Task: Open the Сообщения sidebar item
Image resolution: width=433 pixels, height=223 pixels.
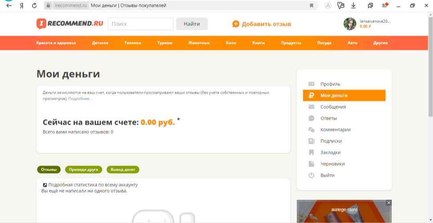Action: [x=333, y=107]
